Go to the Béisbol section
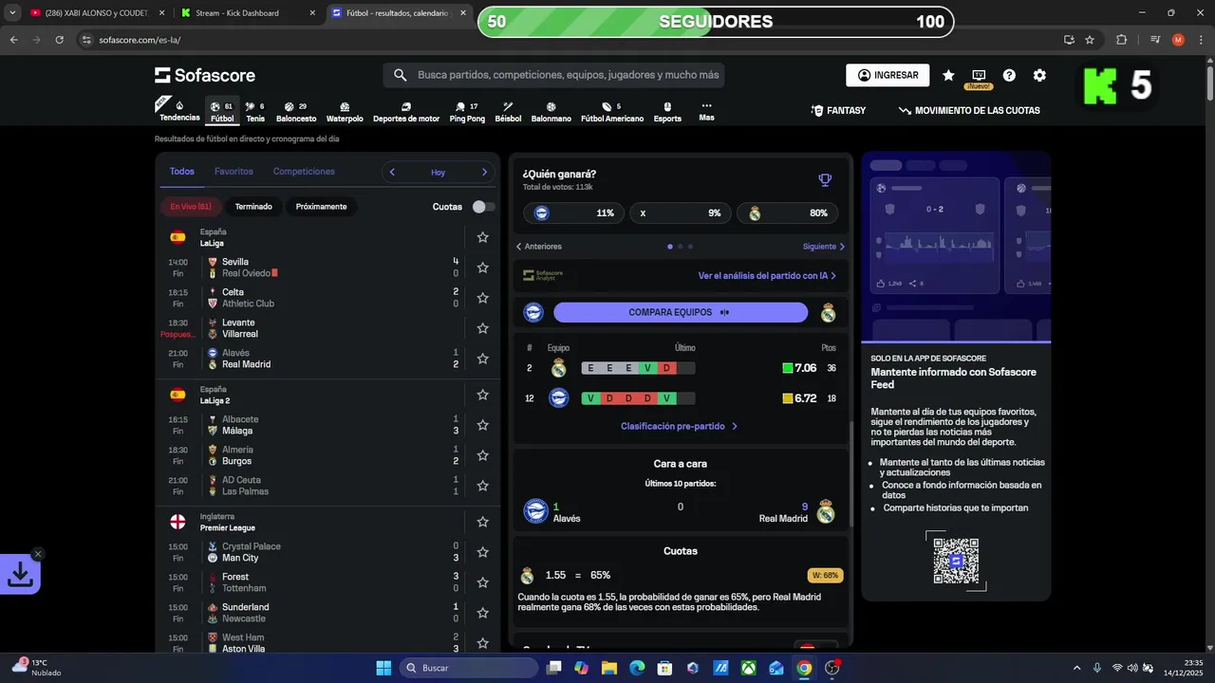 [x=508, y=112]
